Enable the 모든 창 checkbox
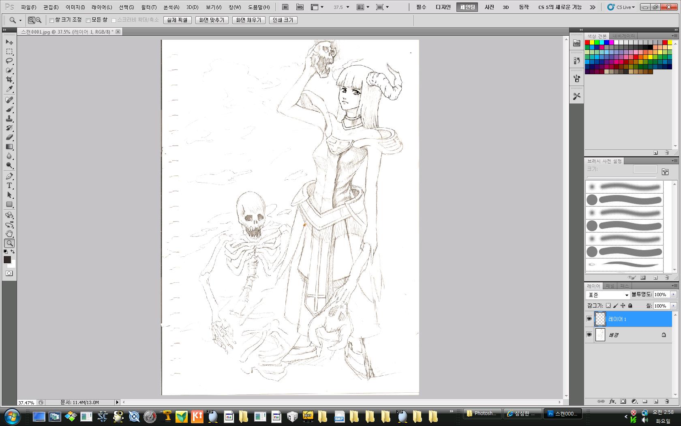Image resolution: width=681 pixels, height=426 pixels. (88, 20)
